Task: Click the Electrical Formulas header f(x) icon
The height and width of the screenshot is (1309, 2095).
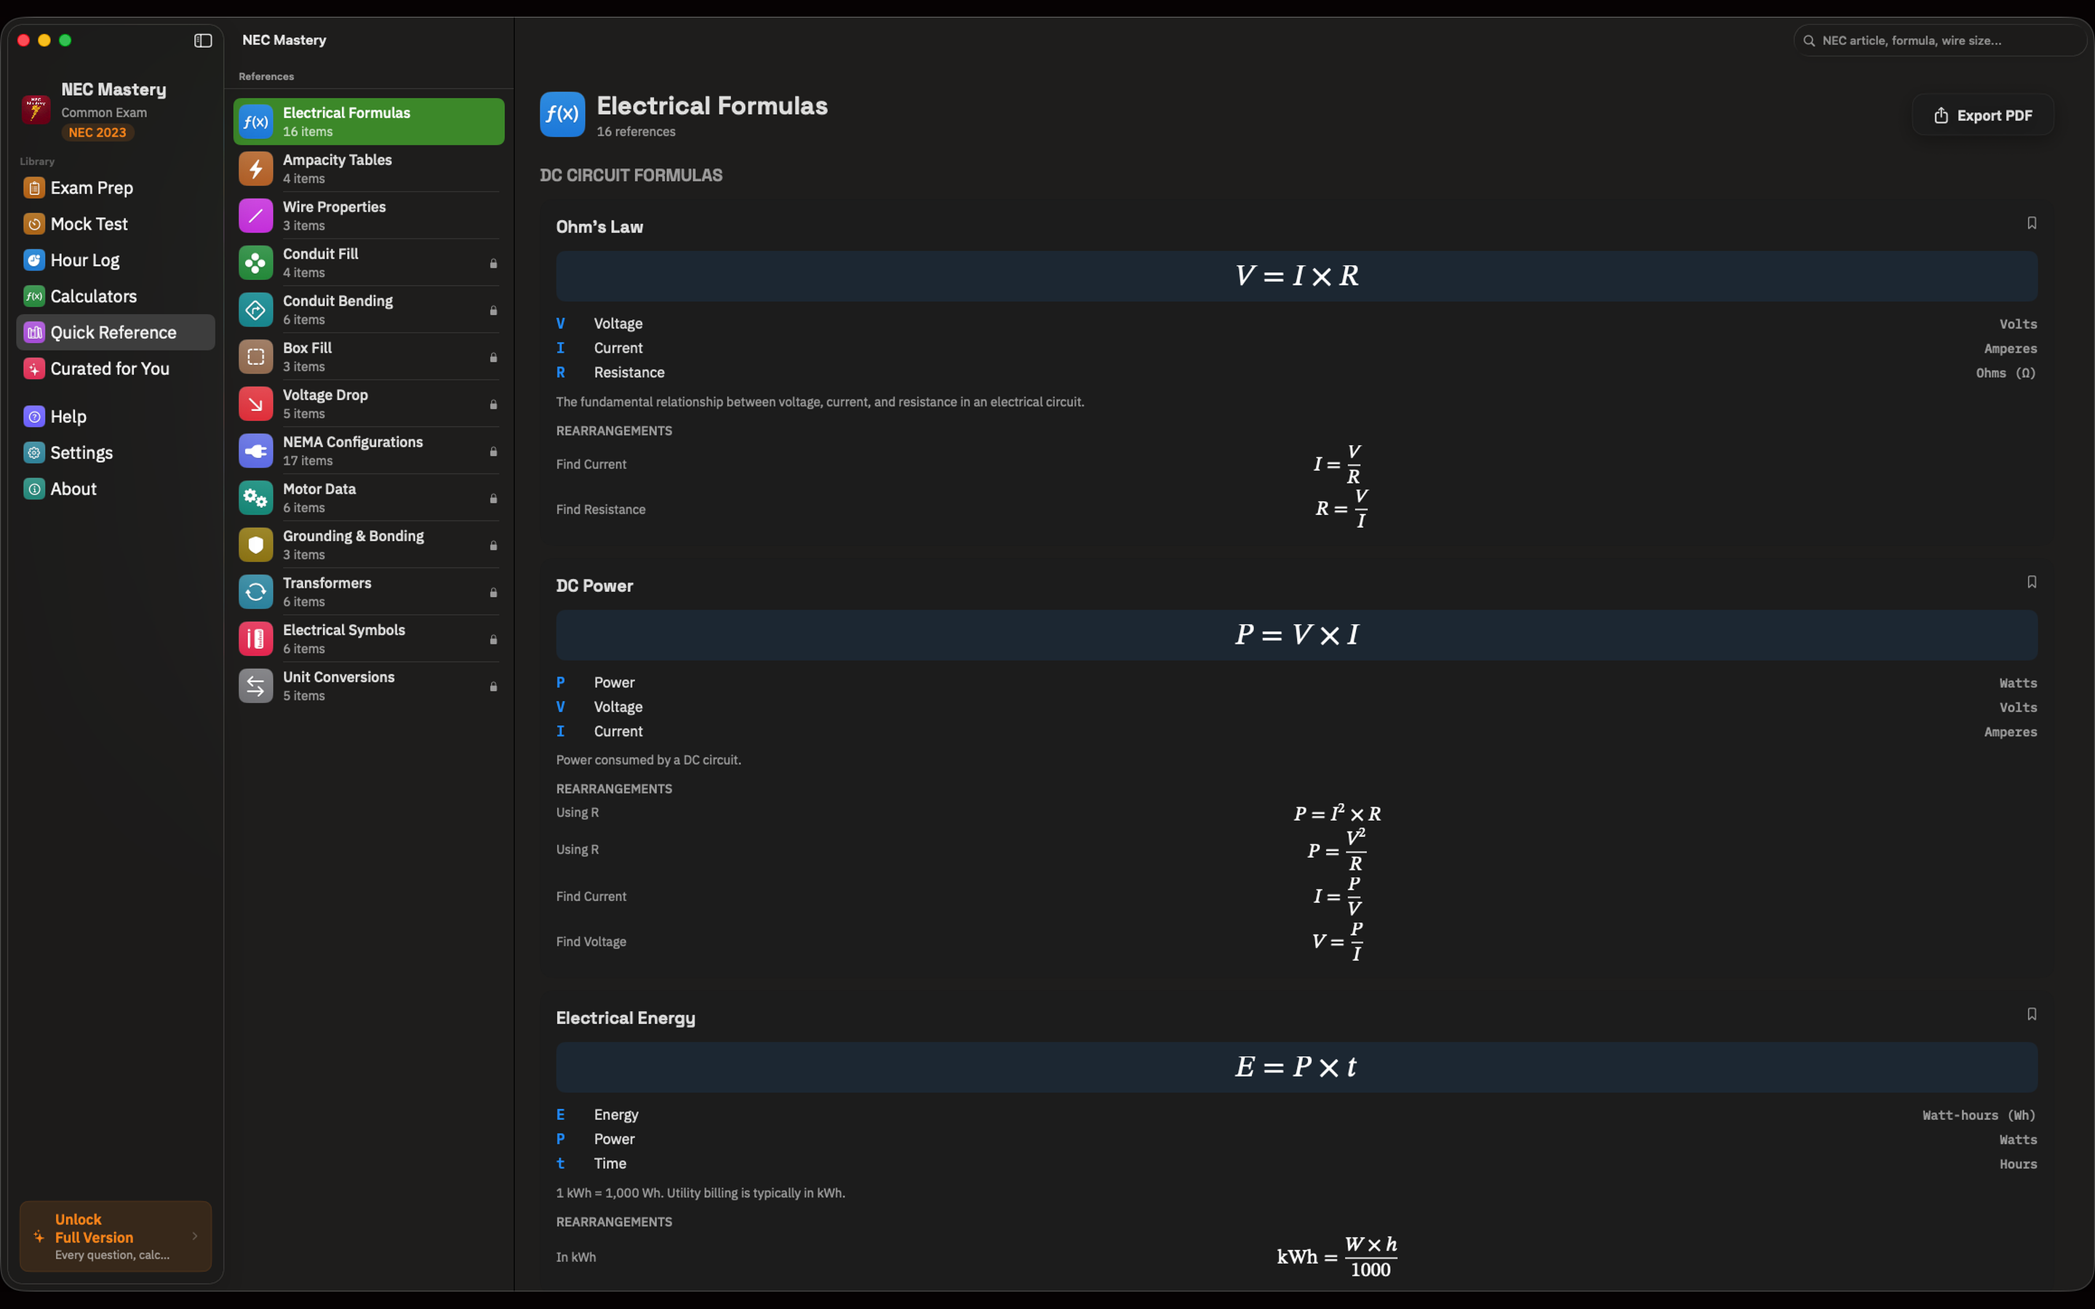Action: coord(562,114)
